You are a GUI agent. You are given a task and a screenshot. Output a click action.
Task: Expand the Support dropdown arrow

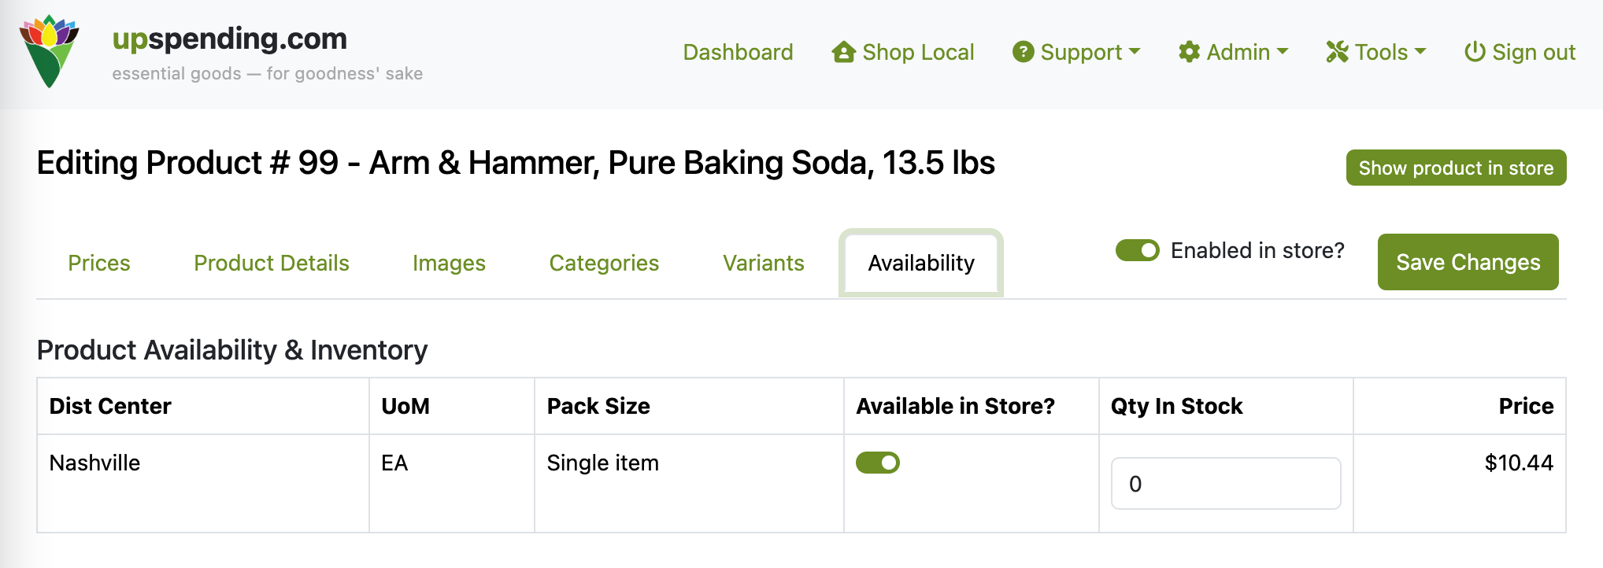(1135, 51)
